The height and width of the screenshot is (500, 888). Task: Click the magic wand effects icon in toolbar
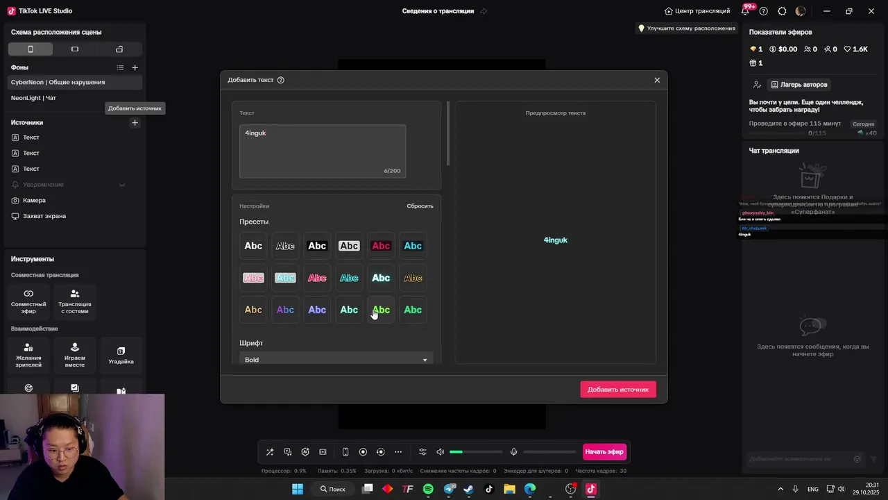click(270, 452)
